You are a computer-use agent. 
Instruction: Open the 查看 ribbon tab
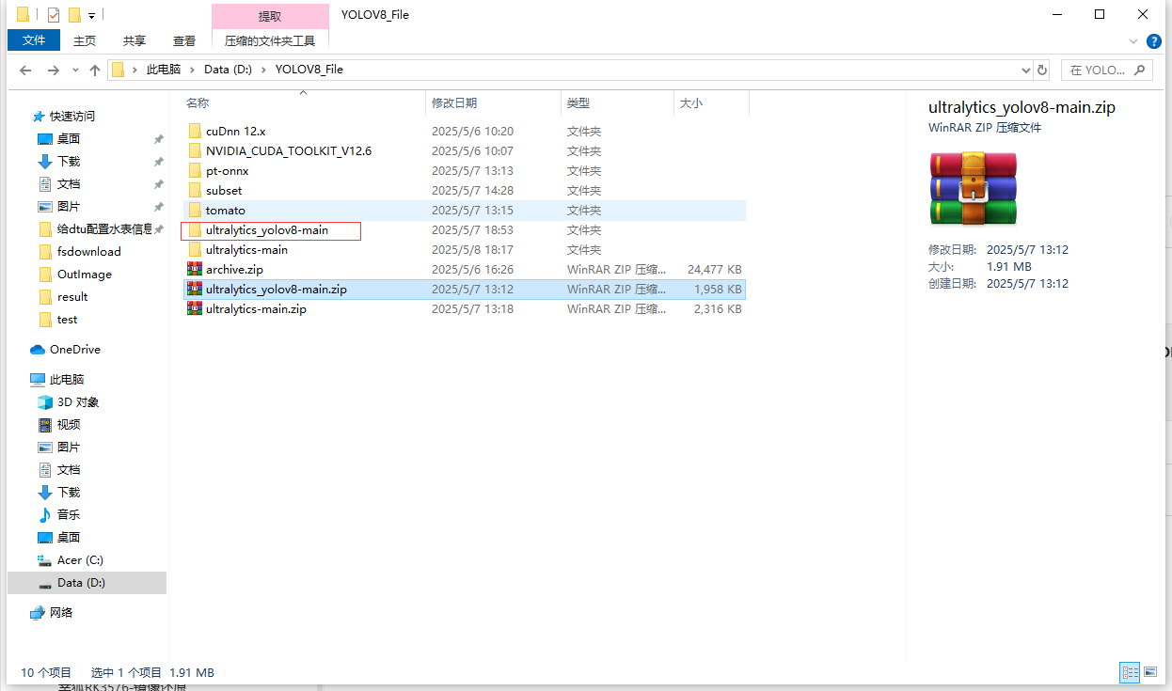pos(184,40)
